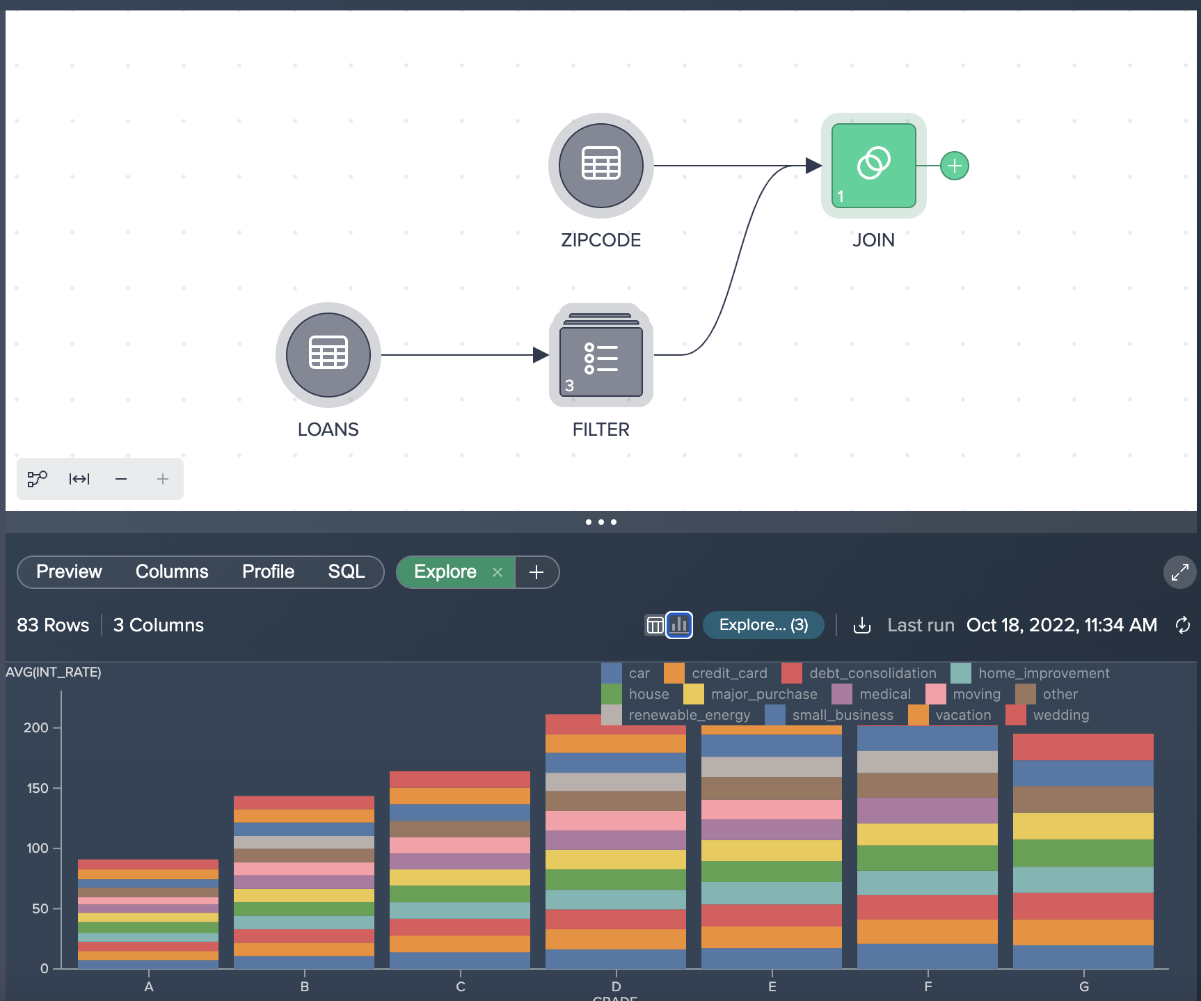Zoom out the canvas
Image resolution: width=1201 pixels, height=1001 pixels.
[121, 479]
